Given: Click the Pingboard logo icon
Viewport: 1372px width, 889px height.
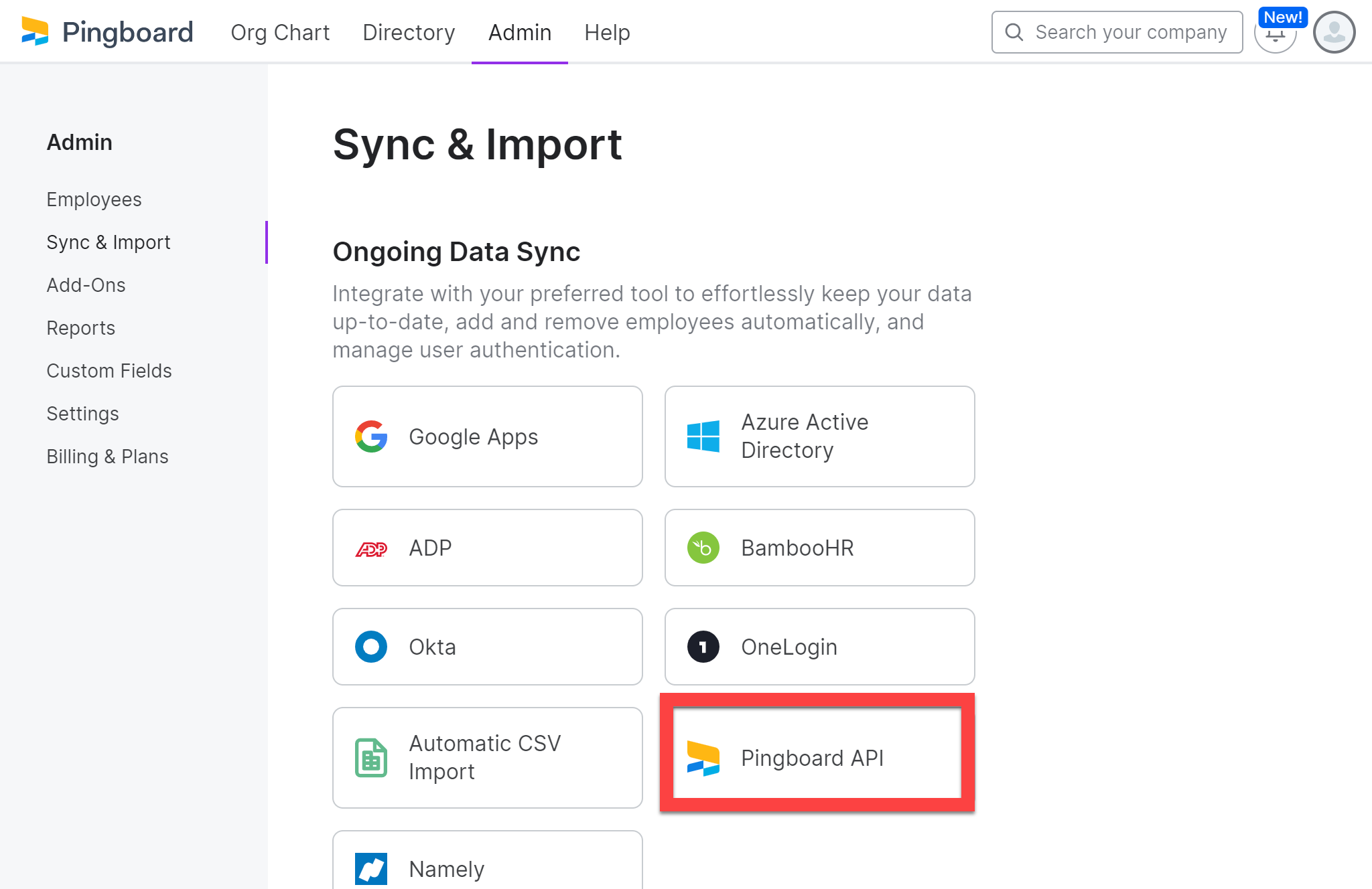Looking at the screenshot, I should tap(35, 31).
